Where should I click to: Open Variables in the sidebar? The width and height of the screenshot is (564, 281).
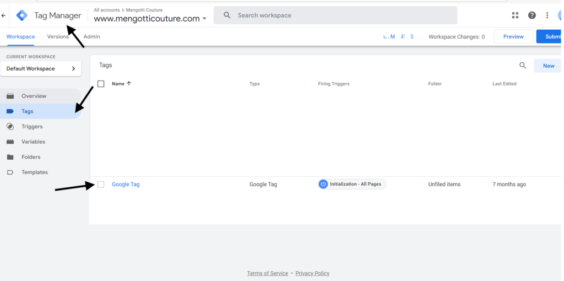(41, 142)
